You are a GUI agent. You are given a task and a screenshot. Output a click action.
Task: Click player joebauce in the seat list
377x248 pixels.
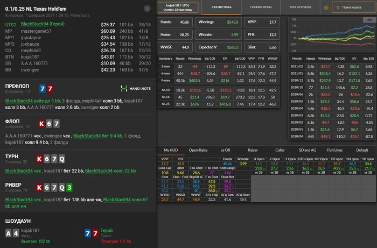(30, 44)
